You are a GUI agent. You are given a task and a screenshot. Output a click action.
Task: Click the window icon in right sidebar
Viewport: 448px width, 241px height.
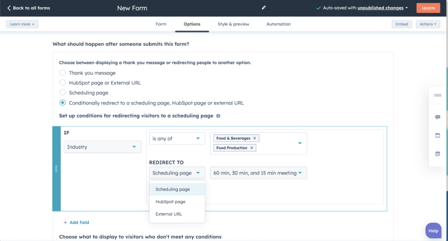click(x=437, y=135)
